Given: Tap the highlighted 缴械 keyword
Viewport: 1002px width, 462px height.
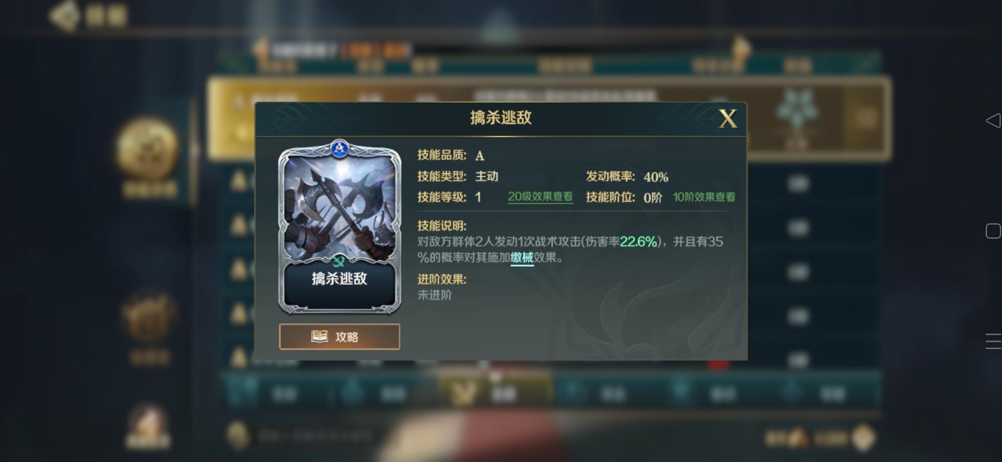Looking at the screenshot, I should click(522, 258).
